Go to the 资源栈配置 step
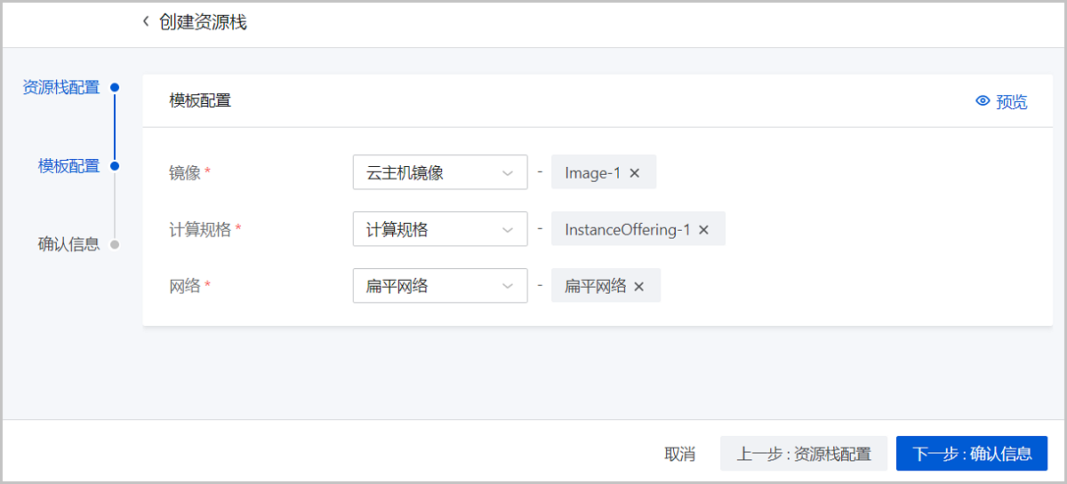This screenshot has height=484, width=1067. 60,87
